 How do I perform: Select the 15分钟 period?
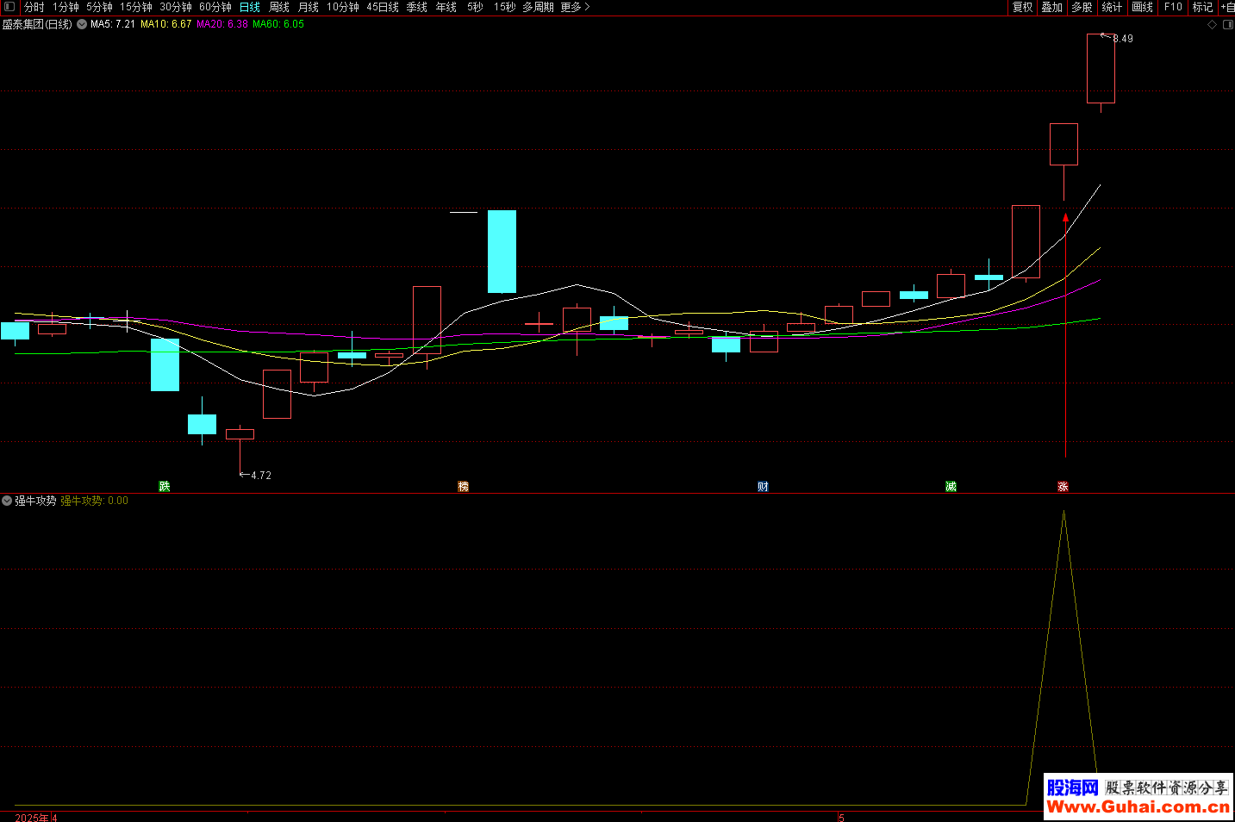pos(136,7)
